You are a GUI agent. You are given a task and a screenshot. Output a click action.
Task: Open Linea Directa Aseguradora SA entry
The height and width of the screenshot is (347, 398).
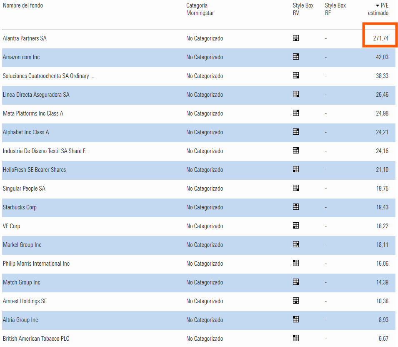point(36,95)
